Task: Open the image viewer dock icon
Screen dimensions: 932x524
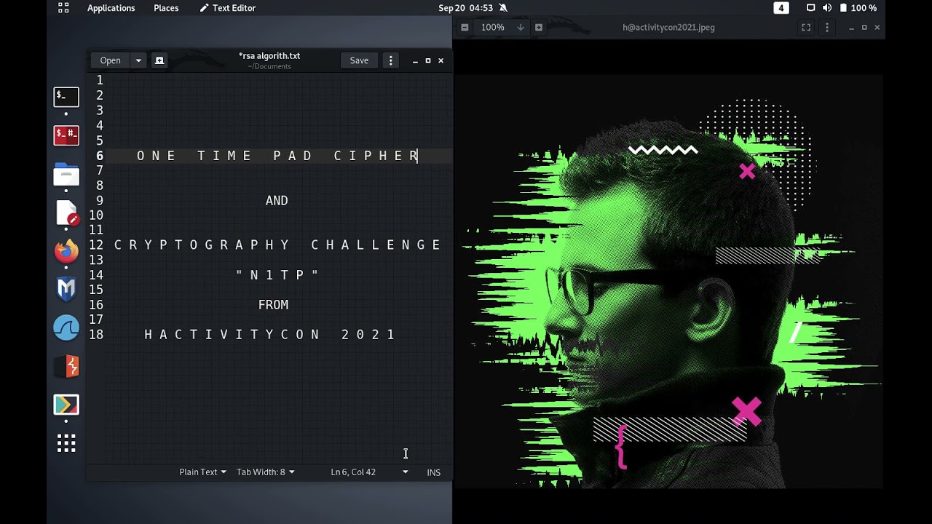Action: coord(66,405)
